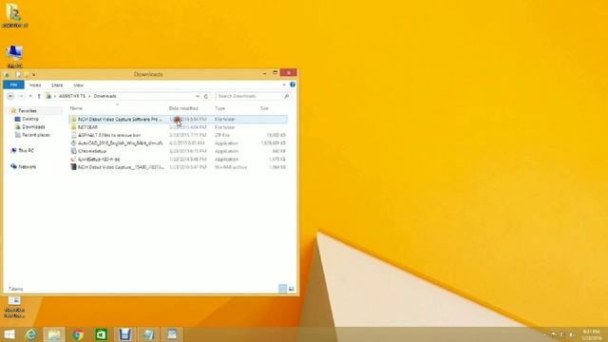Open the Windows Start button

pyautogui.click(x=9, y=334)
